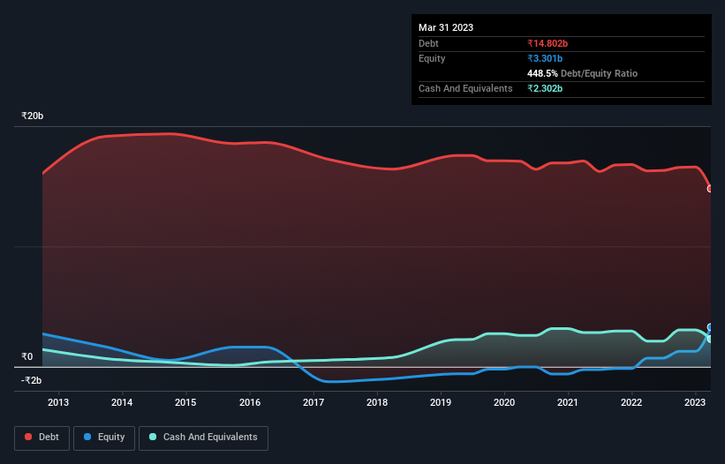
Task: Click the ₹0 y-axis label
Action: (27, 356)
